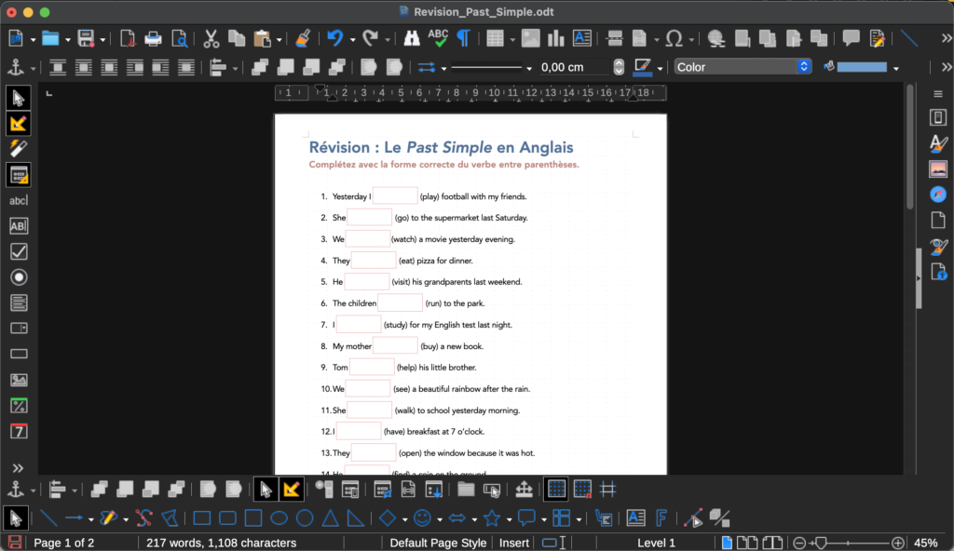Toggle Formatting Marks pilcrow button

tap(462, 38)
